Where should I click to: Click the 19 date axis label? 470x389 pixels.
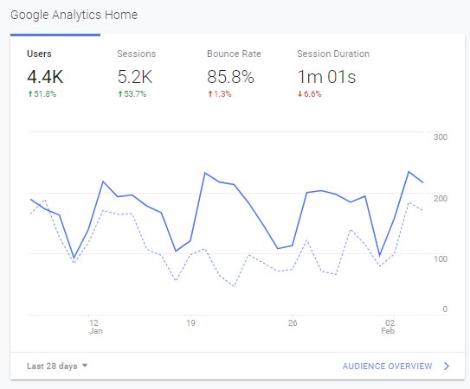tap(190, 322)
